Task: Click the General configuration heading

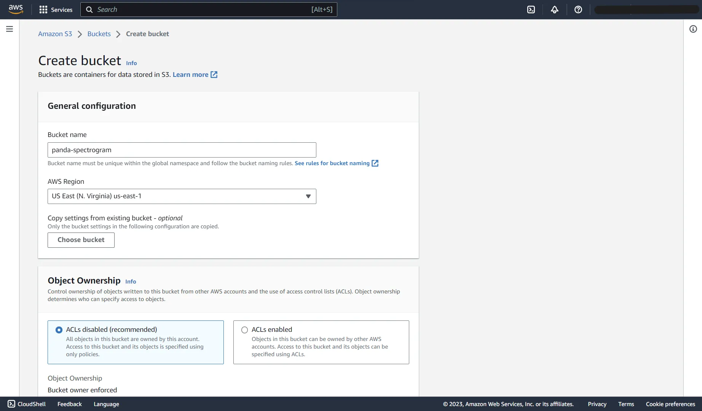Action: click(x=92, y=106)
